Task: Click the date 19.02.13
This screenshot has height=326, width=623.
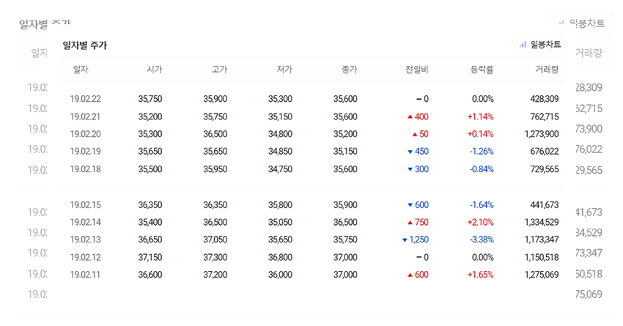Action: (x=86, y=240)
